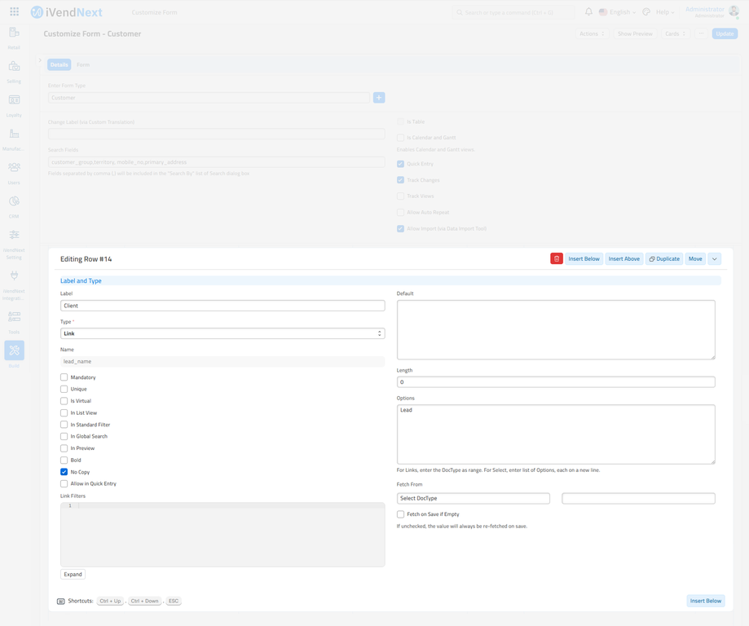Enable Fetch on Save if Empty
The height and width of the screenshot is (626, 749).
point(399,514)
